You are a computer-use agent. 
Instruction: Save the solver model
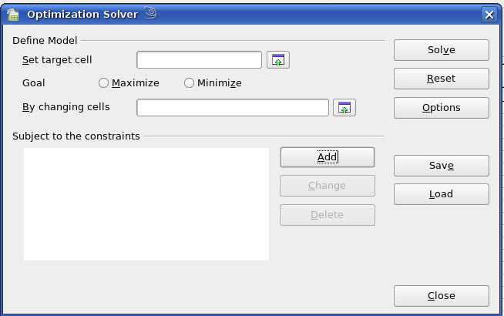(x=442, y=166)
